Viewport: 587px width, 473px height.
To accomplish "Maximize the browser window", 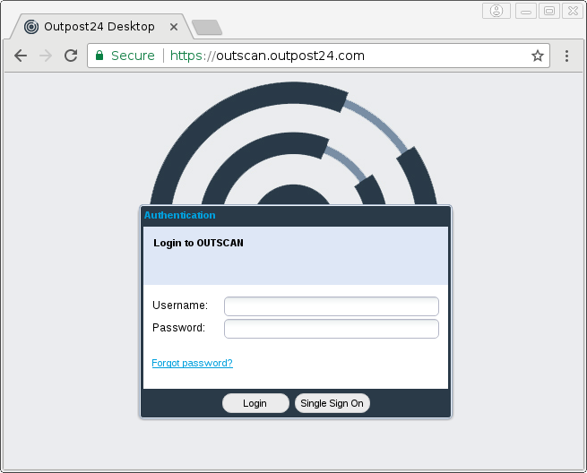I will point(549,11).
